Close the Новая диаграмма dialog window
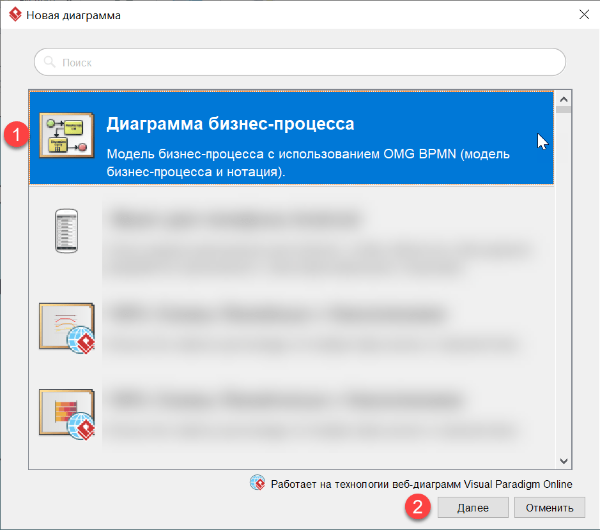 click(583, 15)
